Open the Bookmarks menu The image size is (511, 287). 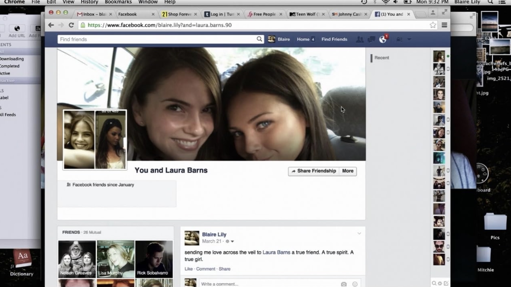[x=118, y=2]
